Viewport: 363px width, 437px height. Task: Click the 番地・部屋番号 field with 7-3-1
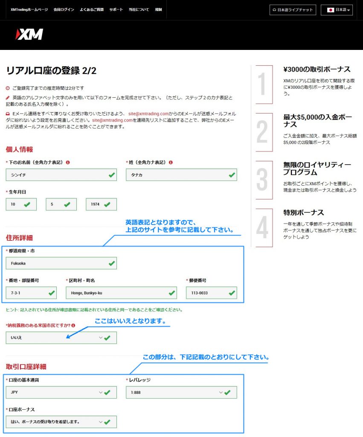click(31, 293)
